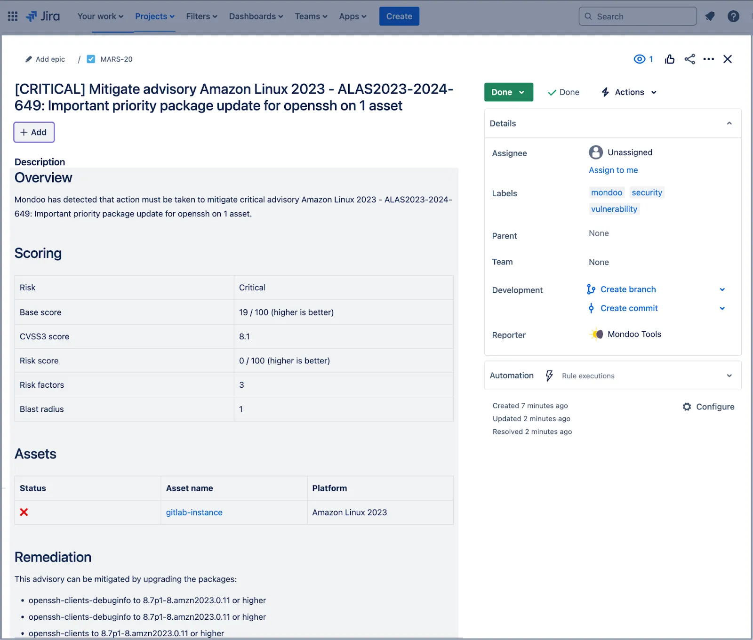Open the green Done status dropdown
The image size is (753, 640).
pos(508,92)
